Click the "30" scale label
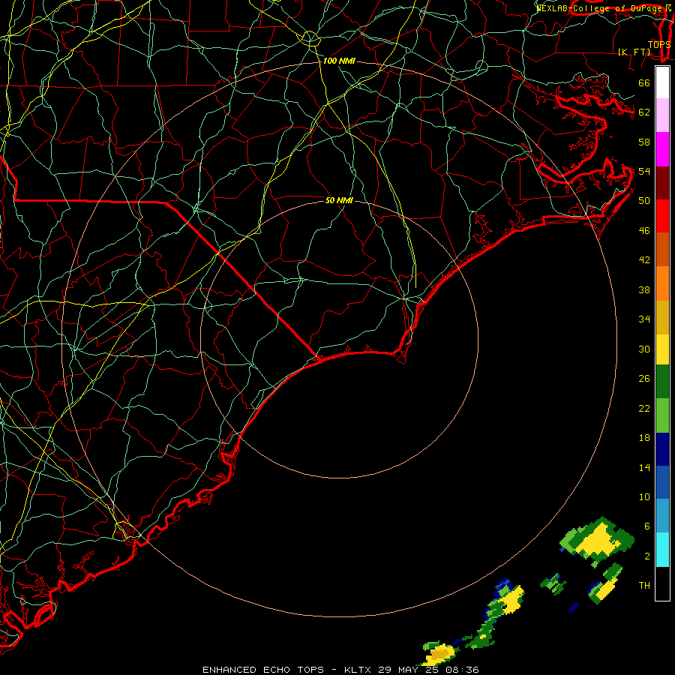The width and height of the screenshot is (675, 675). point(644,349)
